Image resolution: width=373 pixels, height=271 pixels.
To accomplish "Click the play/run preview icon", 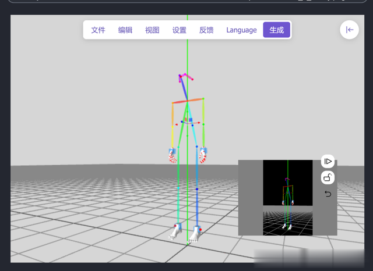I will pos(328,161).
